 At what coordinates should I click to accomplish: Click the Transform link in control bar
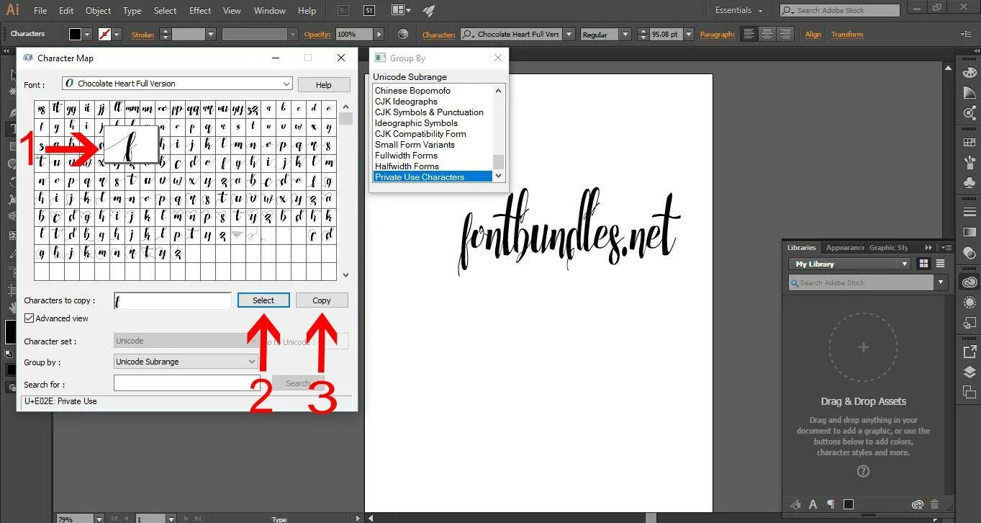[x=846, y=35]
